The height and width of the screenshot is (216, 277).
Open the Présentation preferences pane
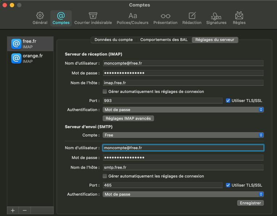[x=165, y=18]
